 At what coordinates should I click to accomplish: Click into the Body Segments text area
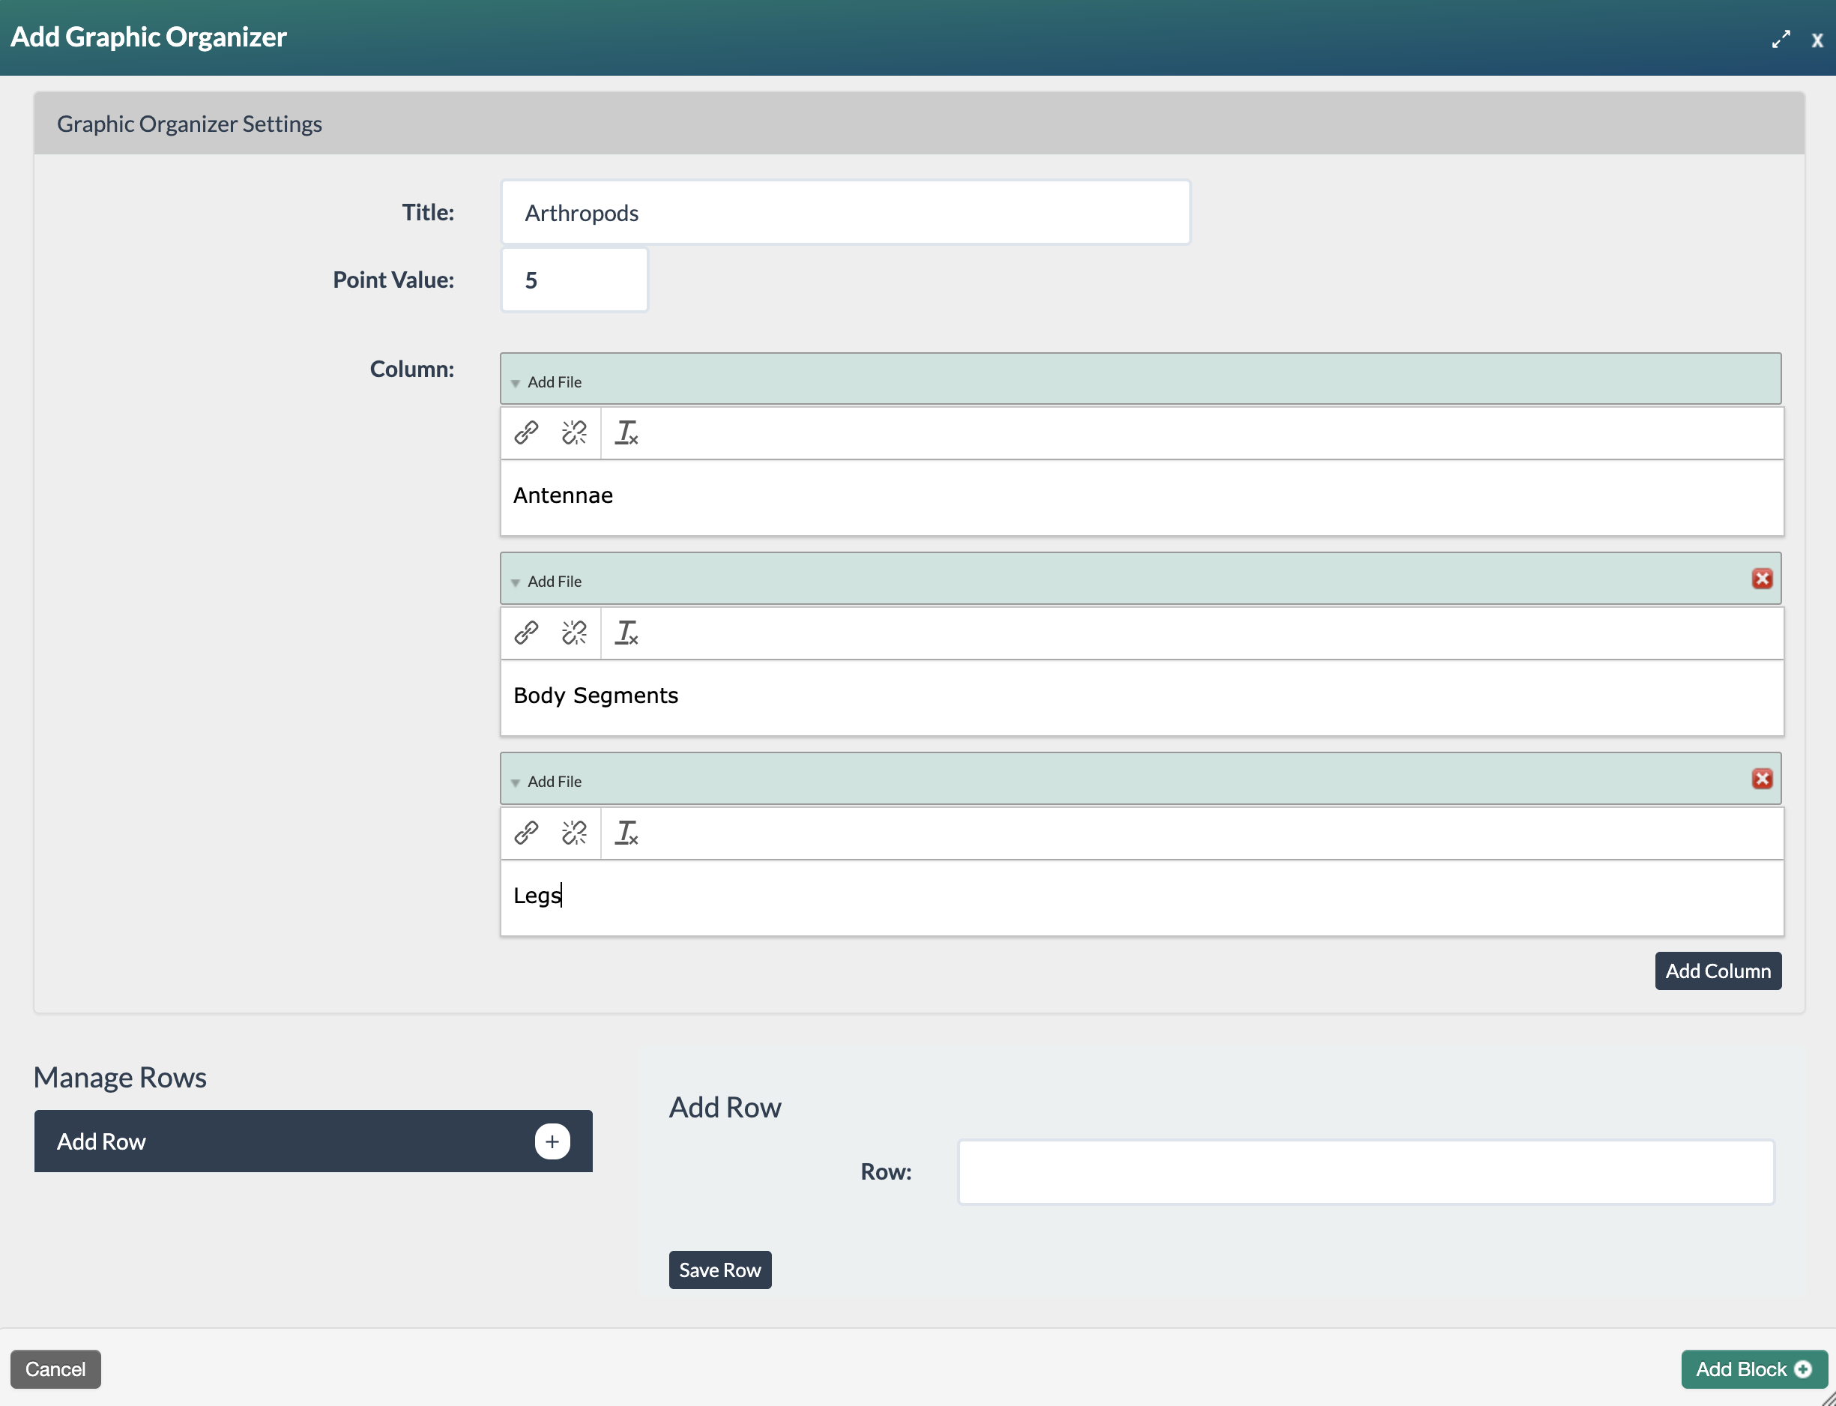(1141, 697)
